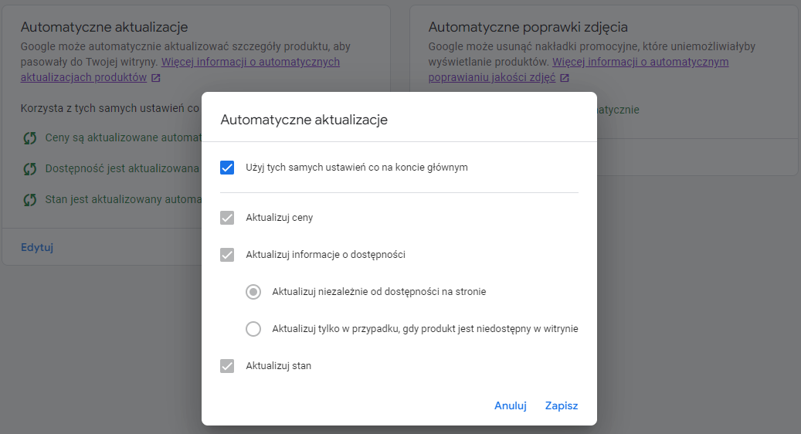Image resolution: width=801 pixels, height=434 pixels.
Task: Click sync icon beside 'Stan jest aktualizowany'
Action: [30, 200]
